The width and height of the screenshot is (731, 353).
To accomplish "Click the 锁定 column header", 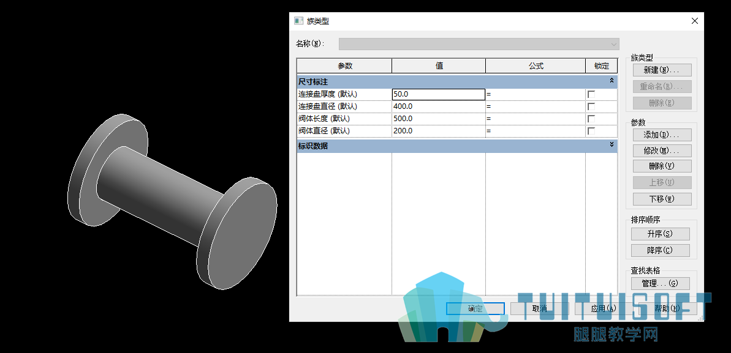I will 601,66.
